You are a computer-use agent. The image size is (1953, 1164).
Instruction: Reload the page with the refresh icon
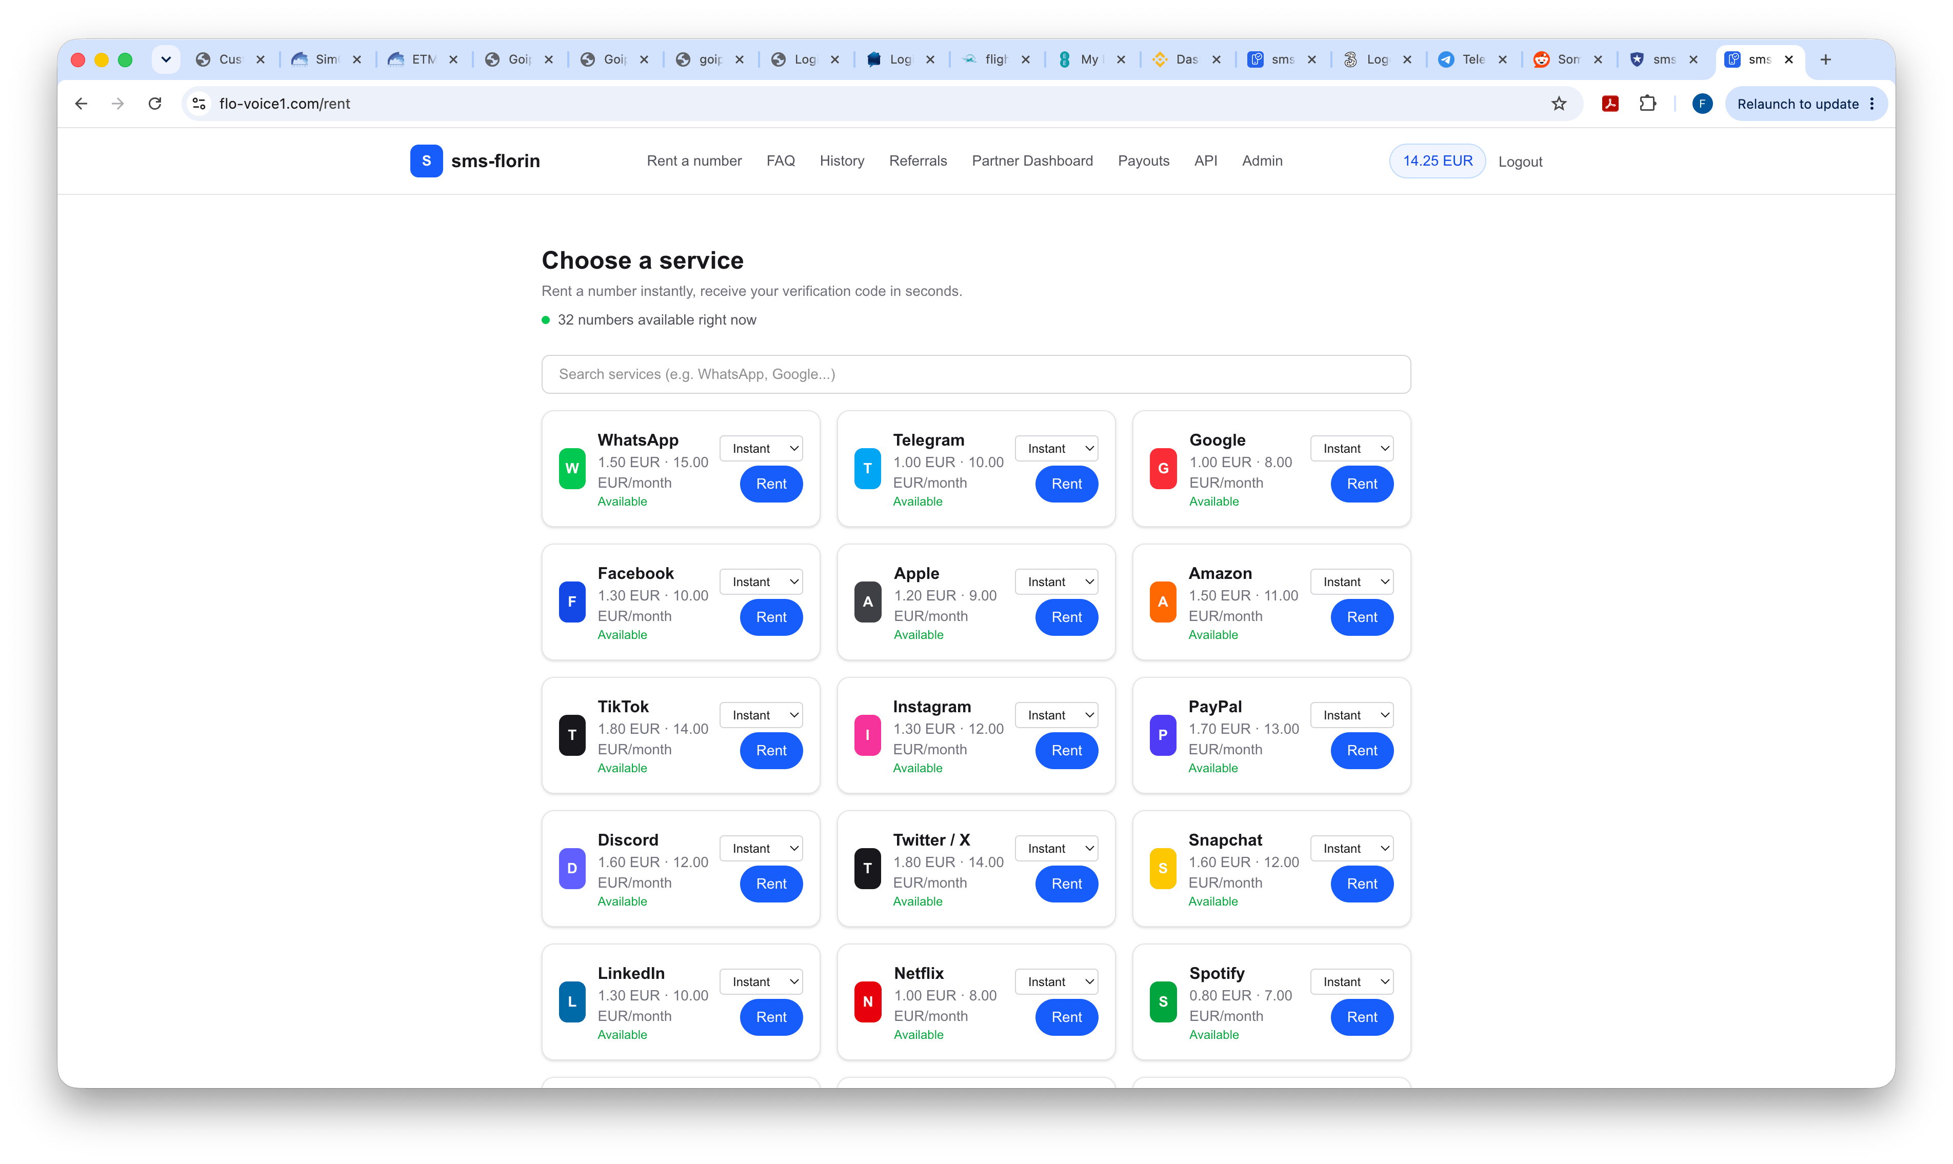pyautogui.click(x=155, y=104)
